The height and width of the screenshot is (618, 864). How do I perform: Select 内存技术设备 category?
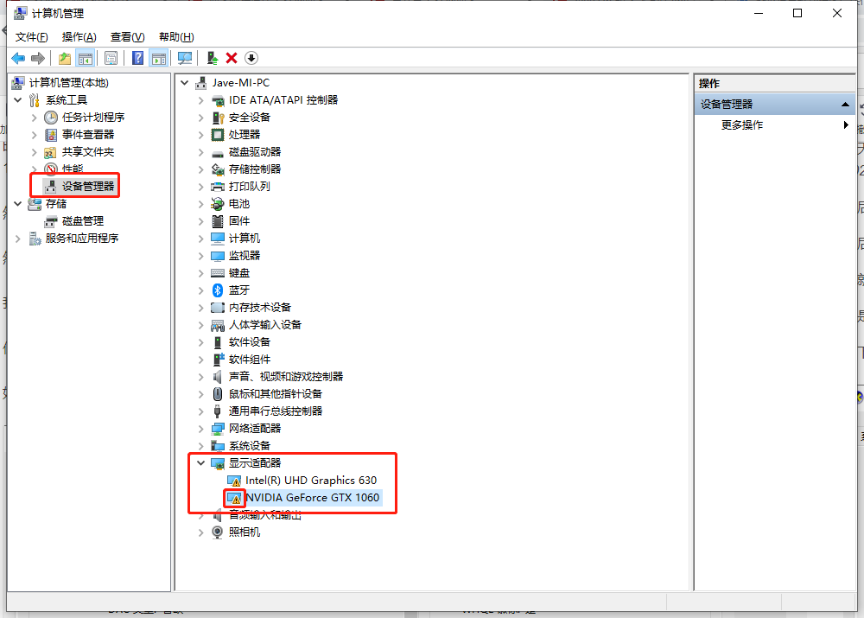(260, 308)
